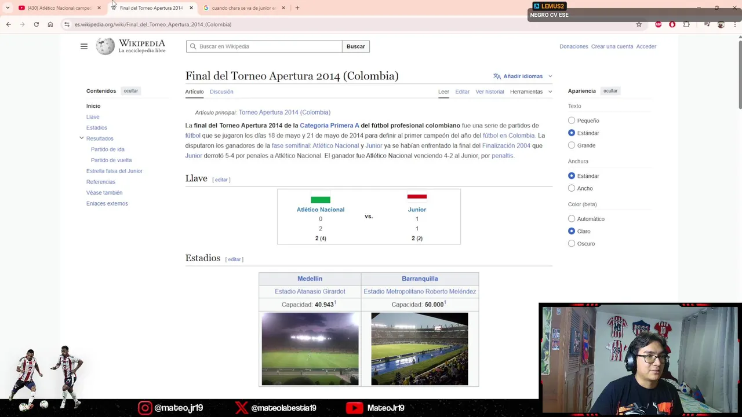Click the Buscar search button
Screen dimensions: 742x417
click(356, 46)
